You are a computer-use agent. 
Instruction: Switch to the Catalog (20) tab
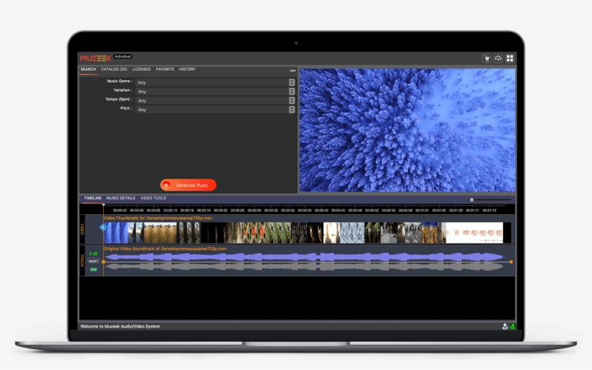pyautogui.click(x=114, y=69)
